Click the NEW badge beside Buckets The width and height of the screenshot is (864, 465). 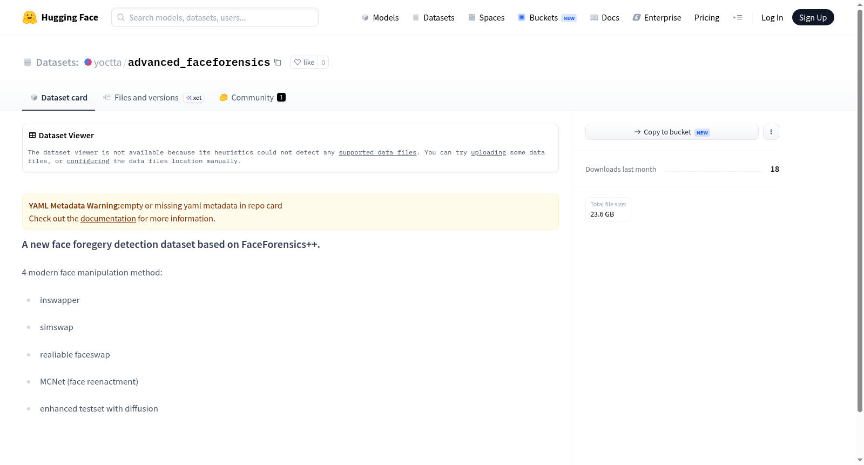[x=569, y=18]
